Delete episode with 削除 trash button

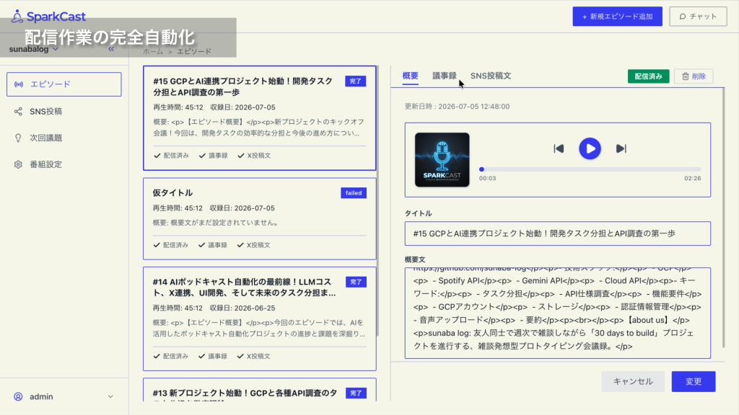point(694,76)
